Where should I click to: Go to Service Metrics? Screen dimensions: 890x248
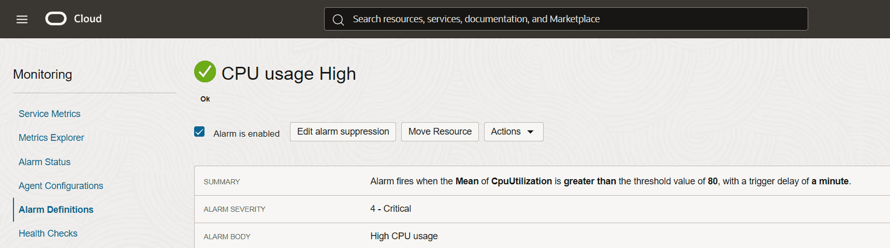[50, 114]
